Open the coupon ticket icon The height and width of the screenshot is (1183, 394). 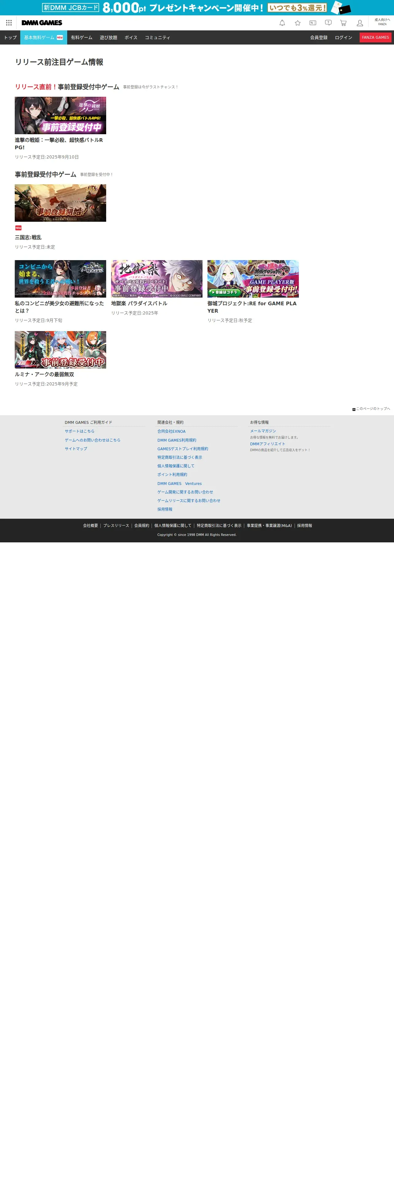tap(313, 23)
